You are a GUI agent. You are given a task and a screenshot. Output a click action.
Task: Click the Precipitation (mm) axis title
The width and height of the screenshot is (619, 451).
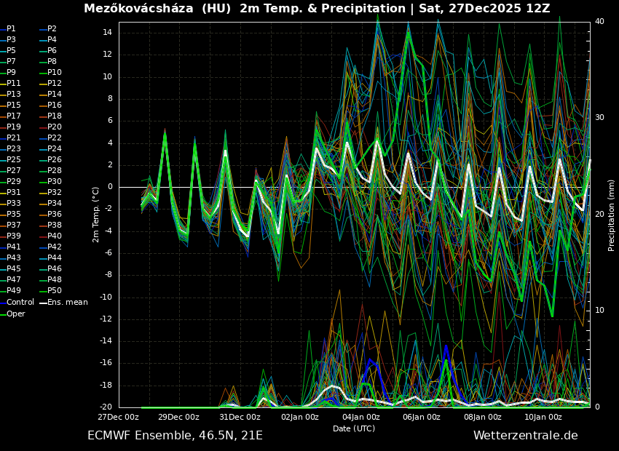612,215
